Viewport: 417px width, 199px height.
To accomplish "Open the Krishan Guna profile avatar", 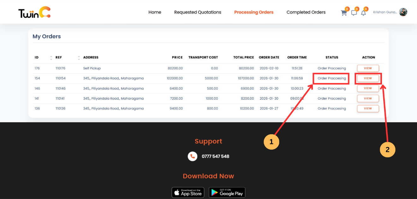I will [x=403, y=12].
